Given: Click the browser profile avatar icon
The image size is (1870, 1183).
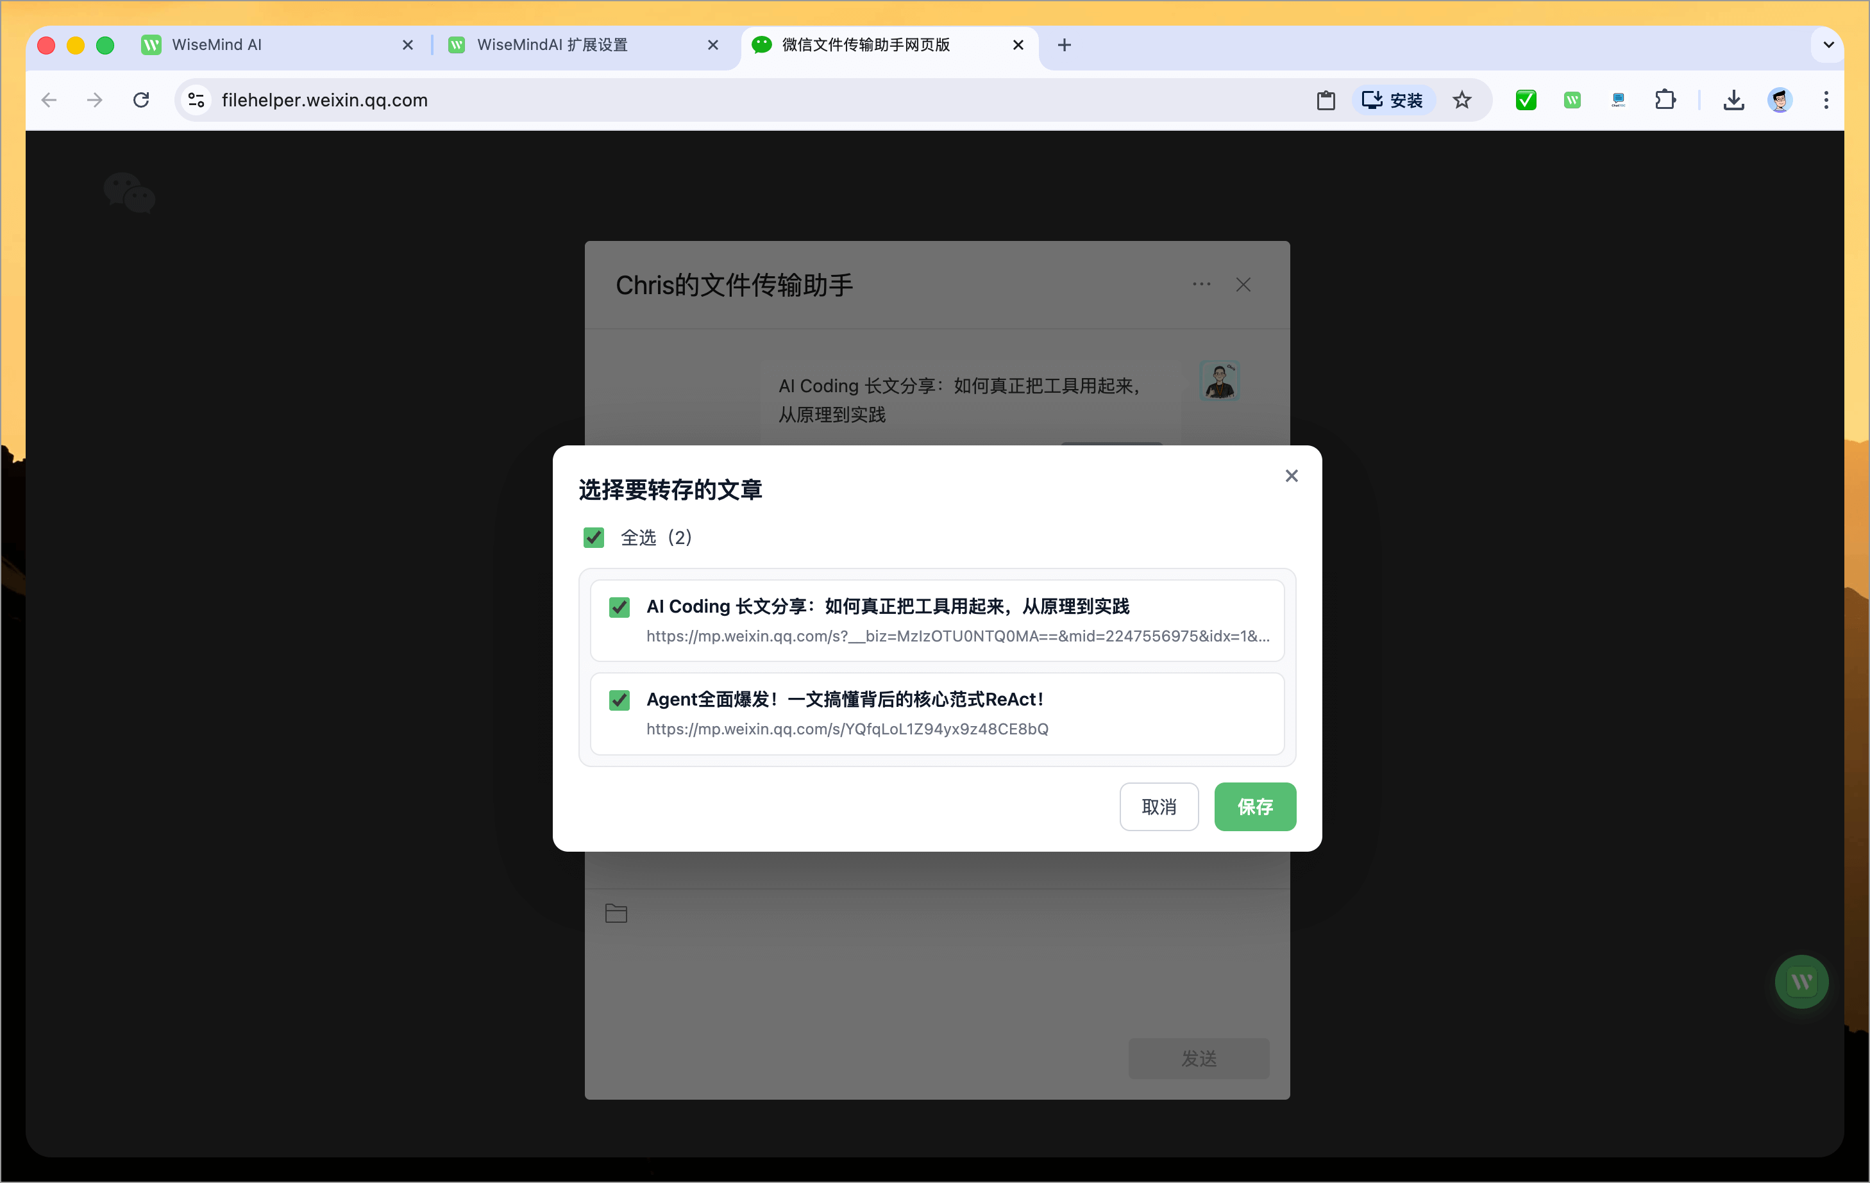Looking at the screenshot, I should coord(1780,100).
